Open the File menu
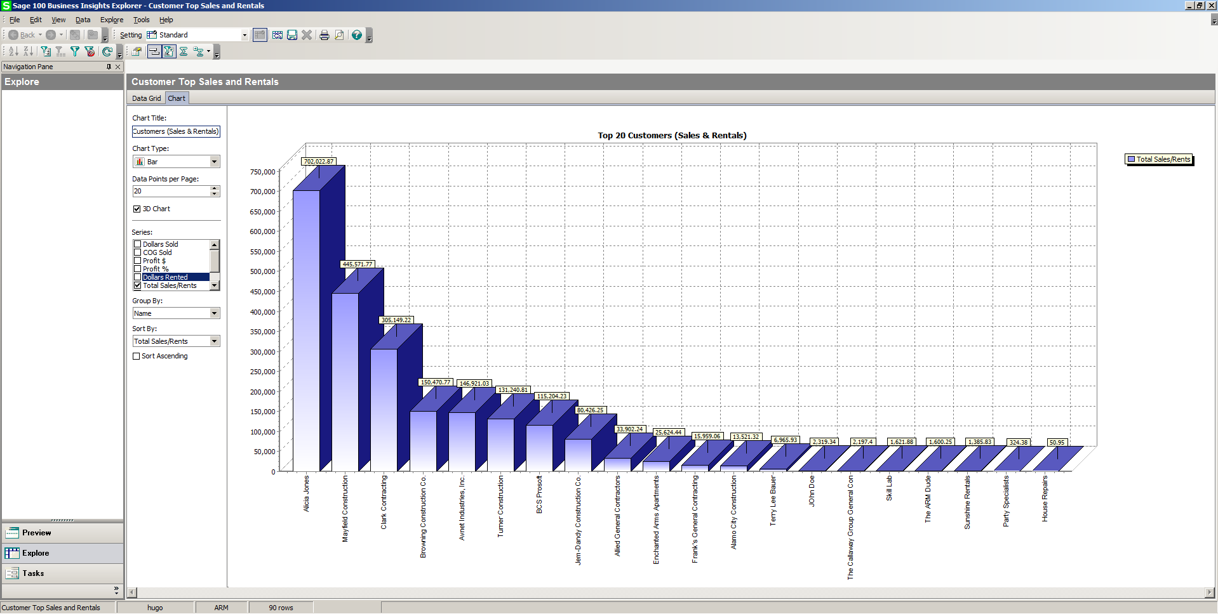 coord(15,20)
